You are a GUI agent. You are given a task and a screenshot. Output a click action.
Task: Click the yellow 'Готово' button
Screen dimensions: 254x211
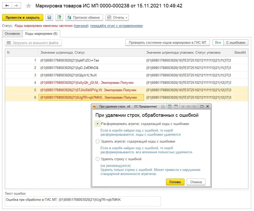tap(175, 182)
